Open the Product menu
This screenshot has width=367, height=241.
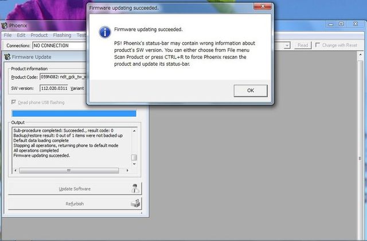pyautogui.click(x=39, y=35)
